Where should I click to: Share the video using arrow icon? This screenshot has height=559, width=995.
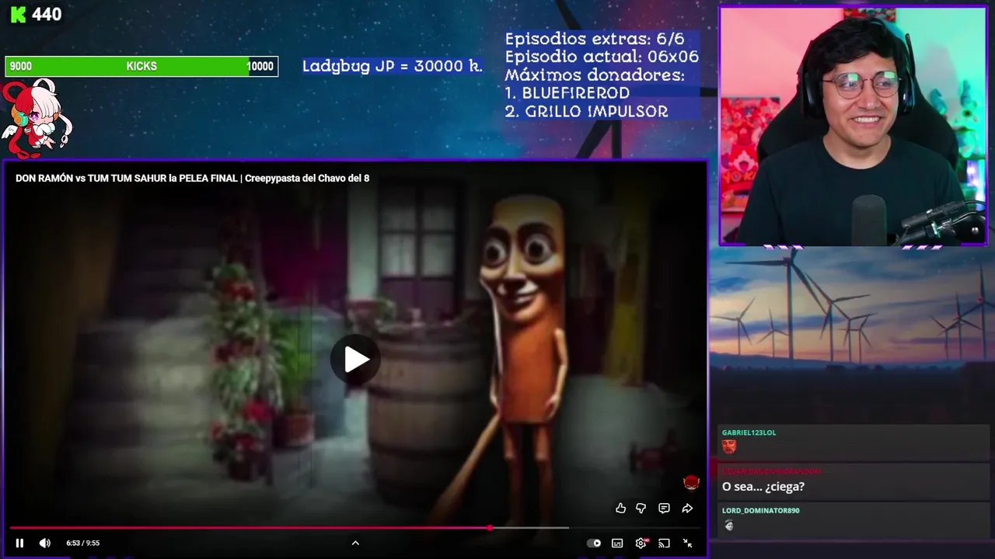(x=687, y=509)
